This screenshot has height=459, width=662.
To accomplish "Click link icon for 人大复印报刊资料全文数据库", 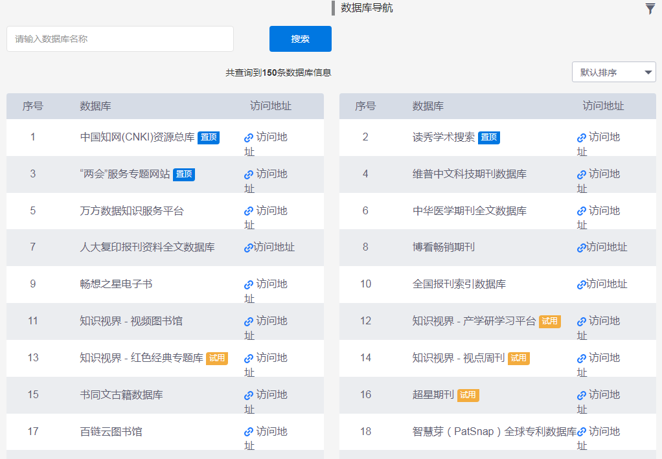I will coord(249,248).
